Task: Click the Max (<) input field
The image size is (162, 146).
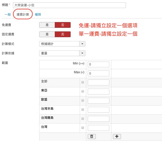Action: click(98, 74)
